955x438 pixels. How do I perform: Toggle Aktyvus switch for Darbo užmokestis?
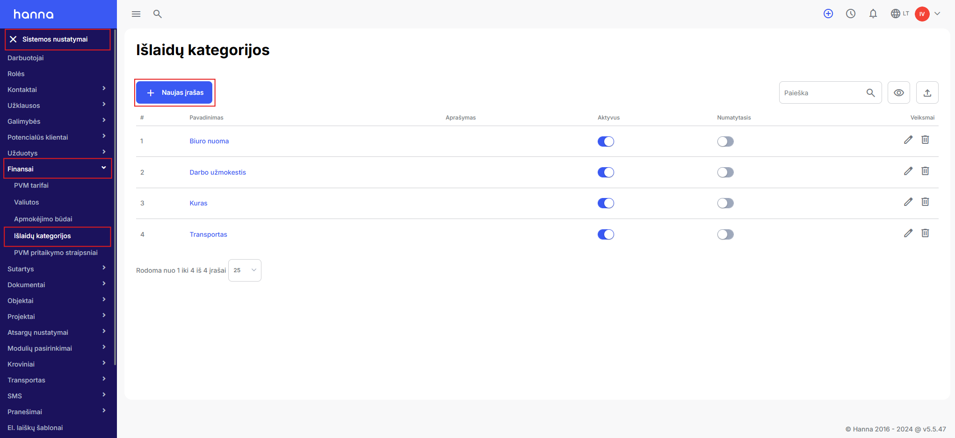pyautogui.click(x=606, y=172)
